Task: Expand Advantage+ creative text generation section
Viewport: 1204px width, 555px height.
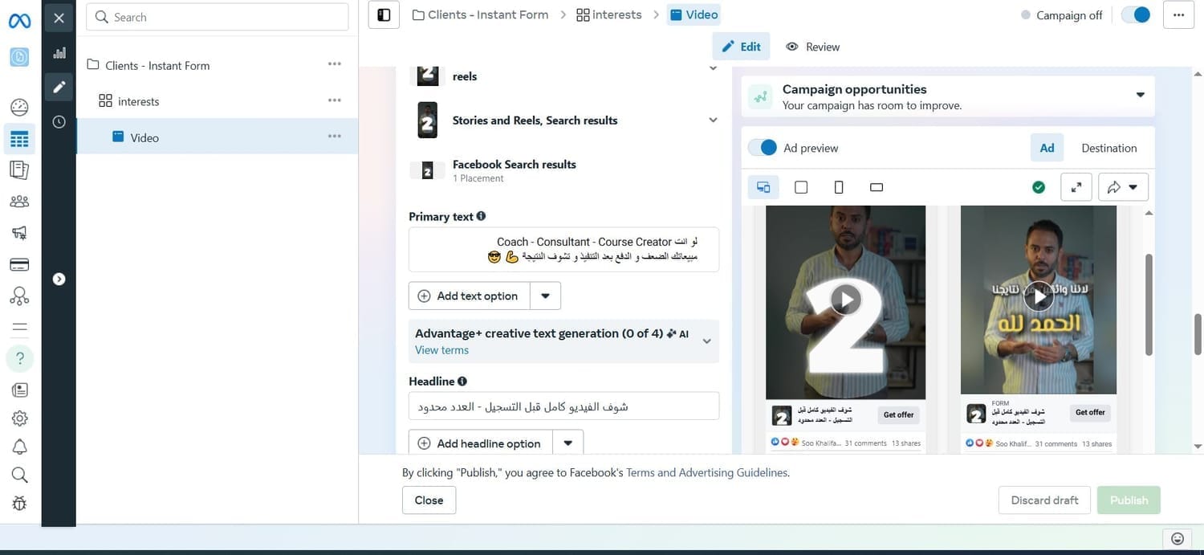Action: point(707,341)
